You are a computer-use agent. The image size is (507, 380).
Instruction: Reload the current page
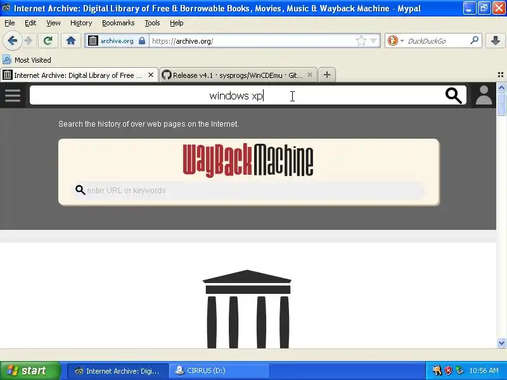[48, 41]
